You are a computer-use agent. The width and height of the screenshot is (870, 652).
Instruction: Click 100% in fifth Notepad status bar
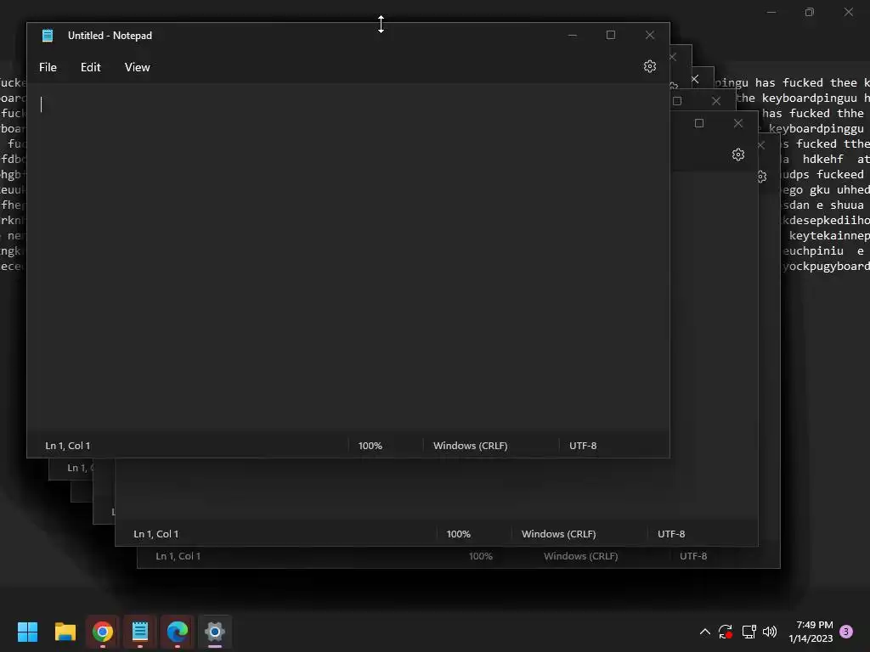(458, 534)
